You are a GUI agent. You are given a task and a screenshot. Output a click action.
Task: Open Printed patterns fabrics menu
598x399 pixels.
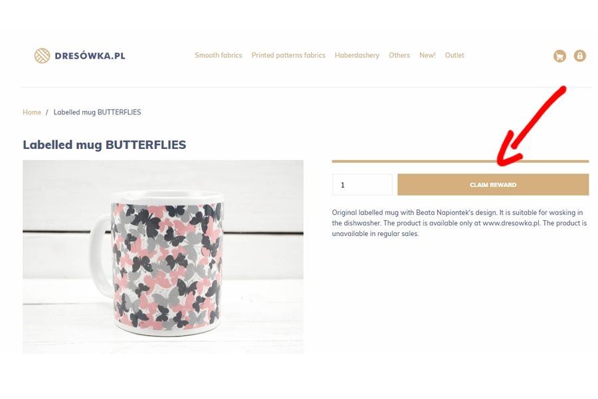pyautogui.click(x=288, y=55)
